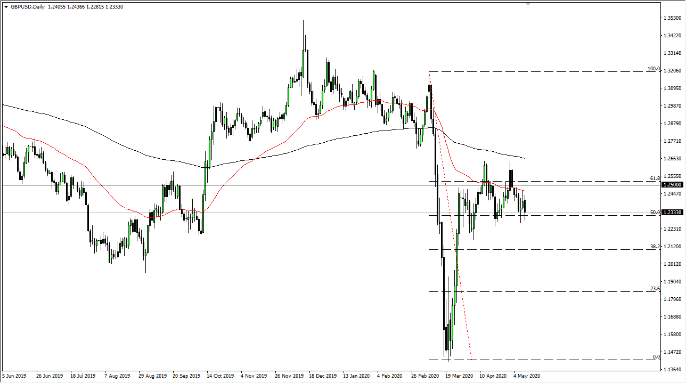This screenshot has height=383, width=686.
Task: Click the dropdown arrow beside GBPUSD,Daily
Action: click(x=6, y=7)
